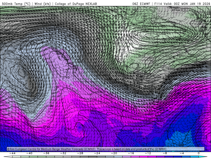This screenshot has width=211, height=158.
Task: Click the '5640' height contour label
Action: coord(12,97)
